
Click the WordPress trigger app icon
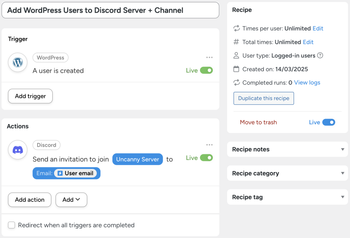tap(17, 63)
